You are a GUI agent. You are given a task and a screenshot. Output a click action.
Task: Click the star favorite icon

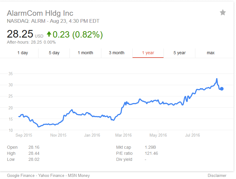[223, 12]
